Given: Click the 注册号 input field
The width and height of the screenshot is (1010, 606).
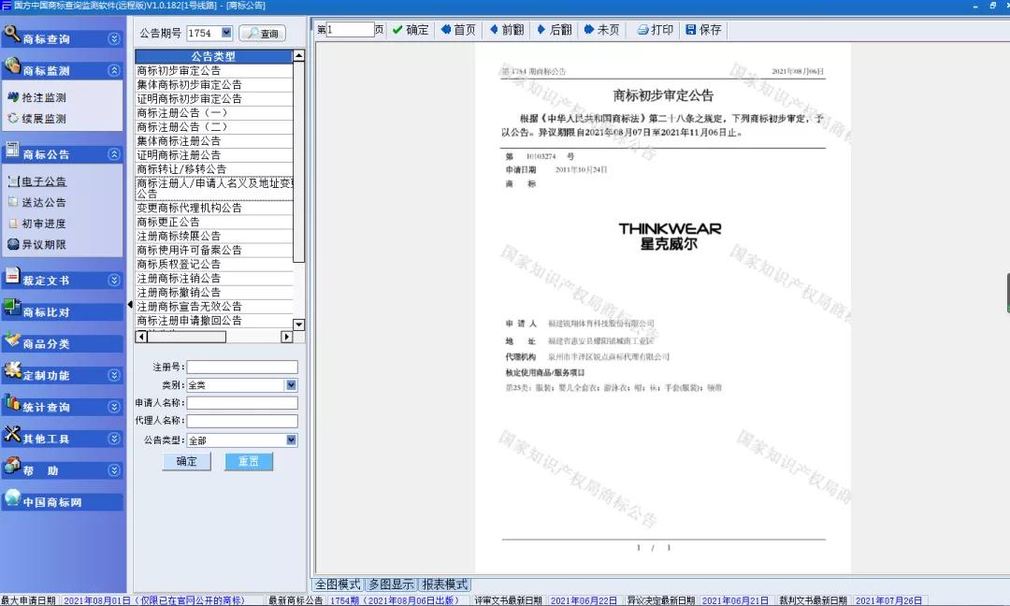Looking at the screenshot, I should tap(241, 368).
